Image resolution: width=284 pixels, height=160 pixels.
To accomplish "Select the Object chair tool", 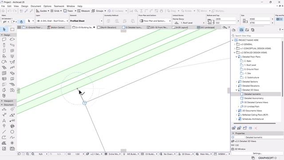I will click(x=4, y=56).
